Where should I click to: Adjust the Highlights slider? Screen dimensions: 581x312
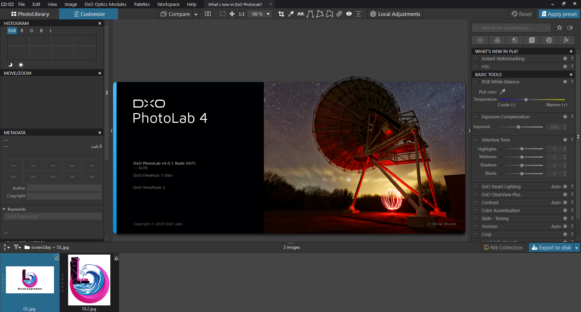coord(522,149)
